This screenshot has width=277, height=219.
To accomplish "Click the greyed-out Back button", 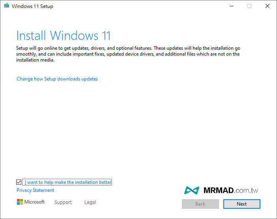I will (x=200, y=204).
